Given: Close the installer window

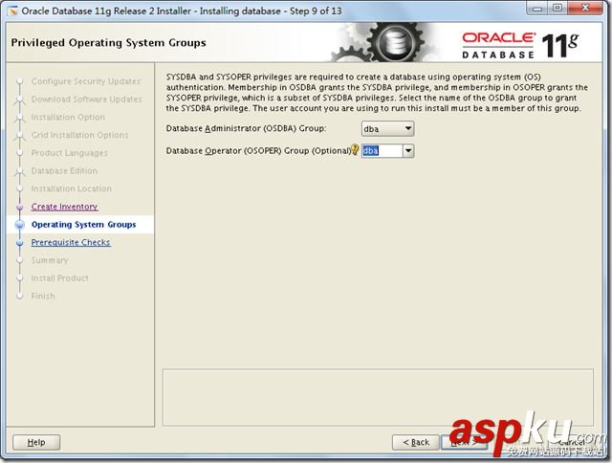Looking at the screenshot, I should pos(585,9).
